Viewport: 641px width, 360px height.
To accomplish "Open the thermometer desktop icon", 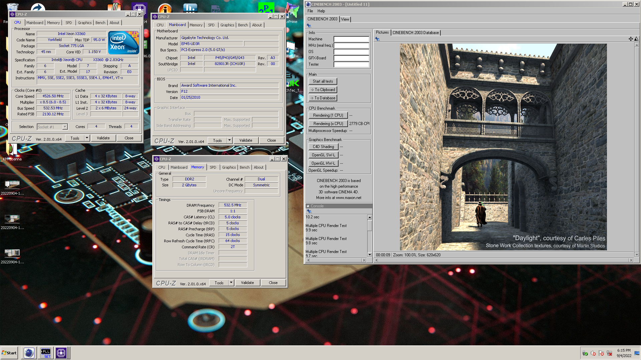I will (114, 7).
